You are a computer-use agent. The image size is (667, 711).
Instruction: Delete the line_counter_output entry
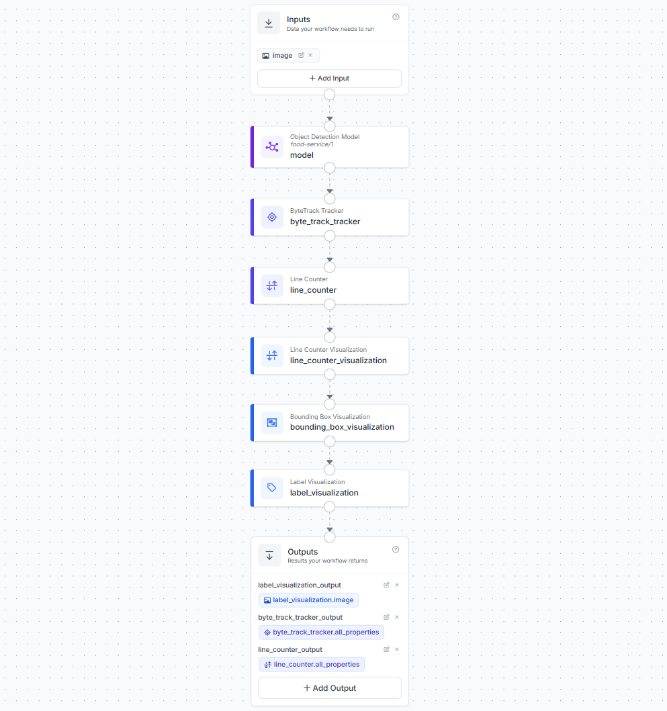click(x=397, y=649)
